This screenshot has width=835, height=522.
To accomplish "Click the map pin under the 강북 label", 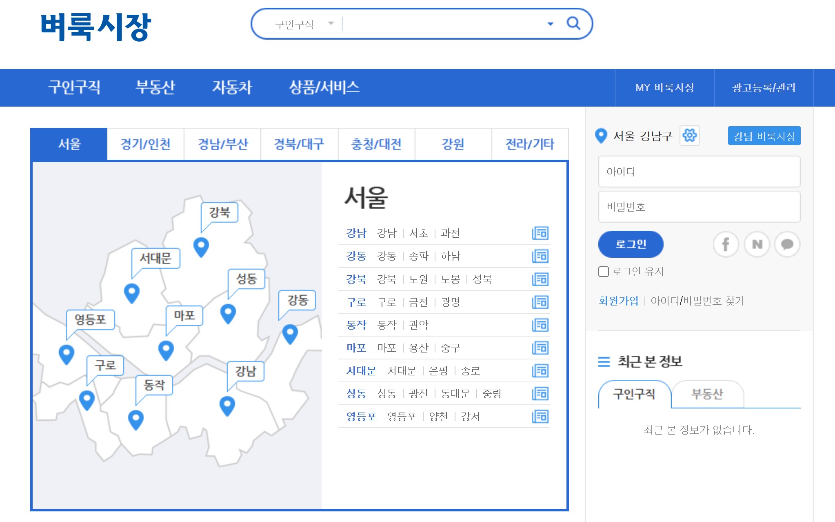I will click(201, 246).
